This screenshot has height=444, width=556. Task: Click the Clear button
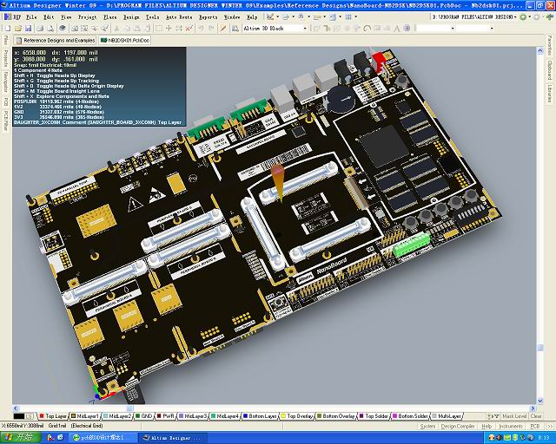(x=536, y=416)
